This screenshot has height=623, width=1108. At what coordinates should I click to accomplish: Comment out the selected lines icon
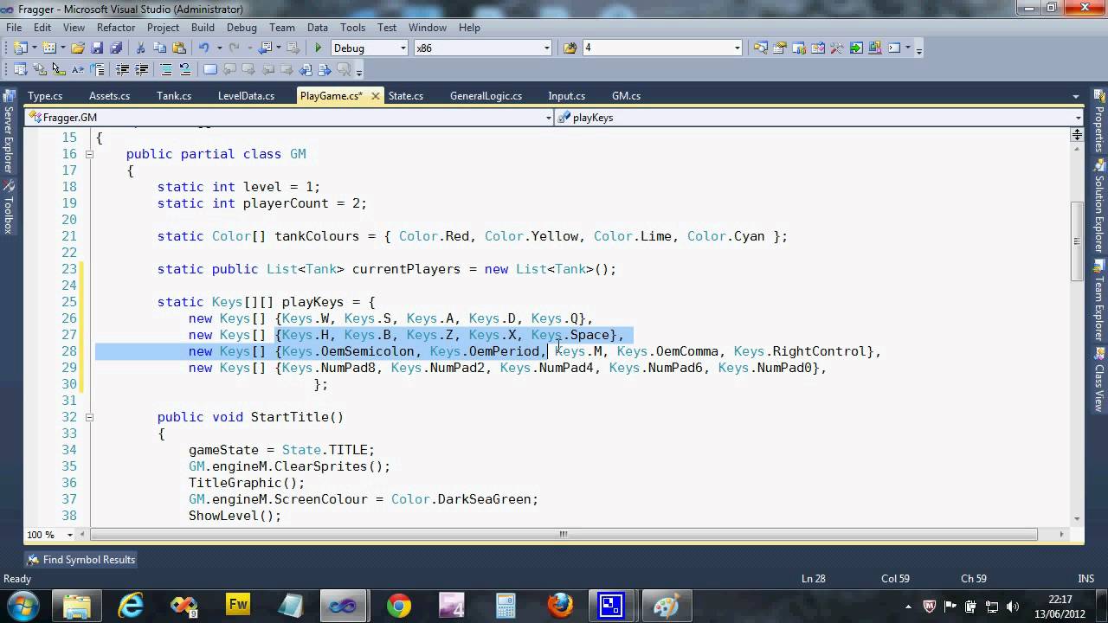coord(166,70)
